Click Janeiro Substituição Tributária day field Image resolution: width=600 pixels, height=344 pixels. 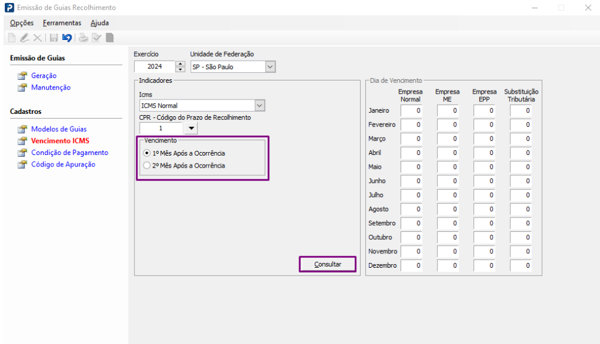521,110
